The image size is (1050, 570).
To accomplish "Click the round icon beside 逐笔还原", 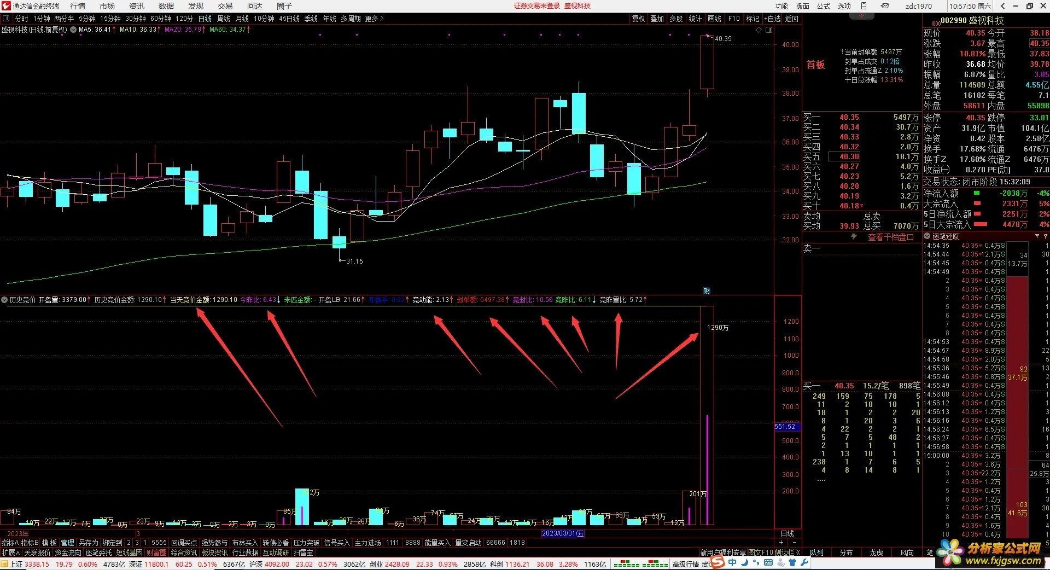I will [x=927, y=236].
